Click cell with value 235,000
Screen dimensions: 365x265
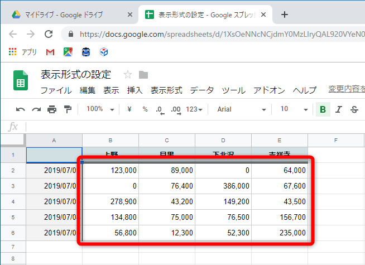[x=280, y=233]
